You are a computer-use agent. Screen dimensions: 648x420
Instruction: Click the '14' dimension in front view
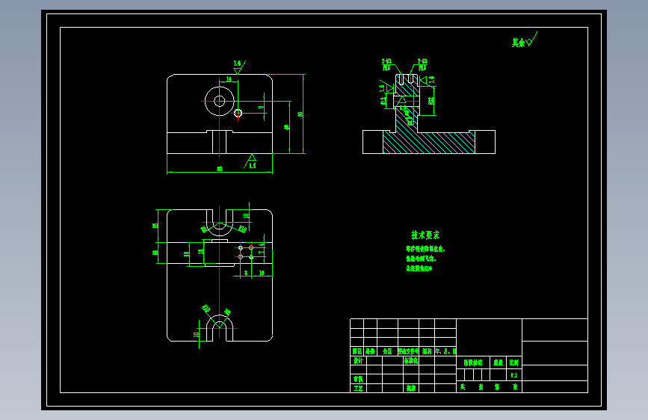coord(229,79)
